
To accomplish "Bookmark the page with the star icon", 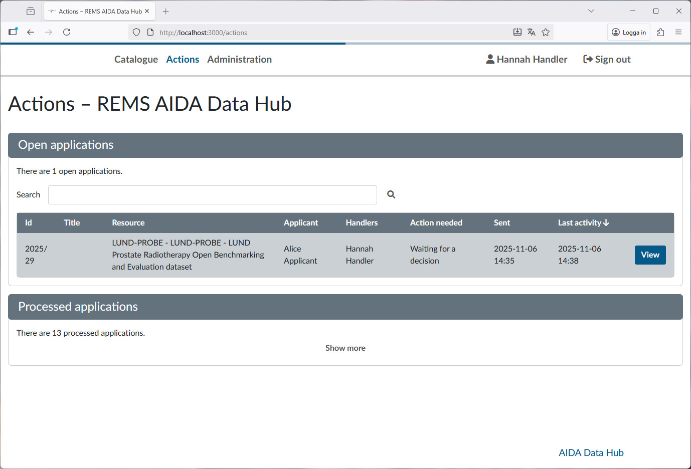I will [x=546, y=32].
